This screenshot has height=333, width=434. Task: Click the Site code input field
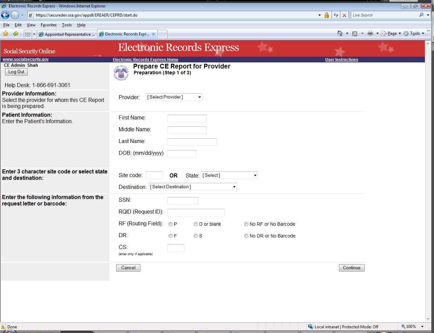point(154,175)
